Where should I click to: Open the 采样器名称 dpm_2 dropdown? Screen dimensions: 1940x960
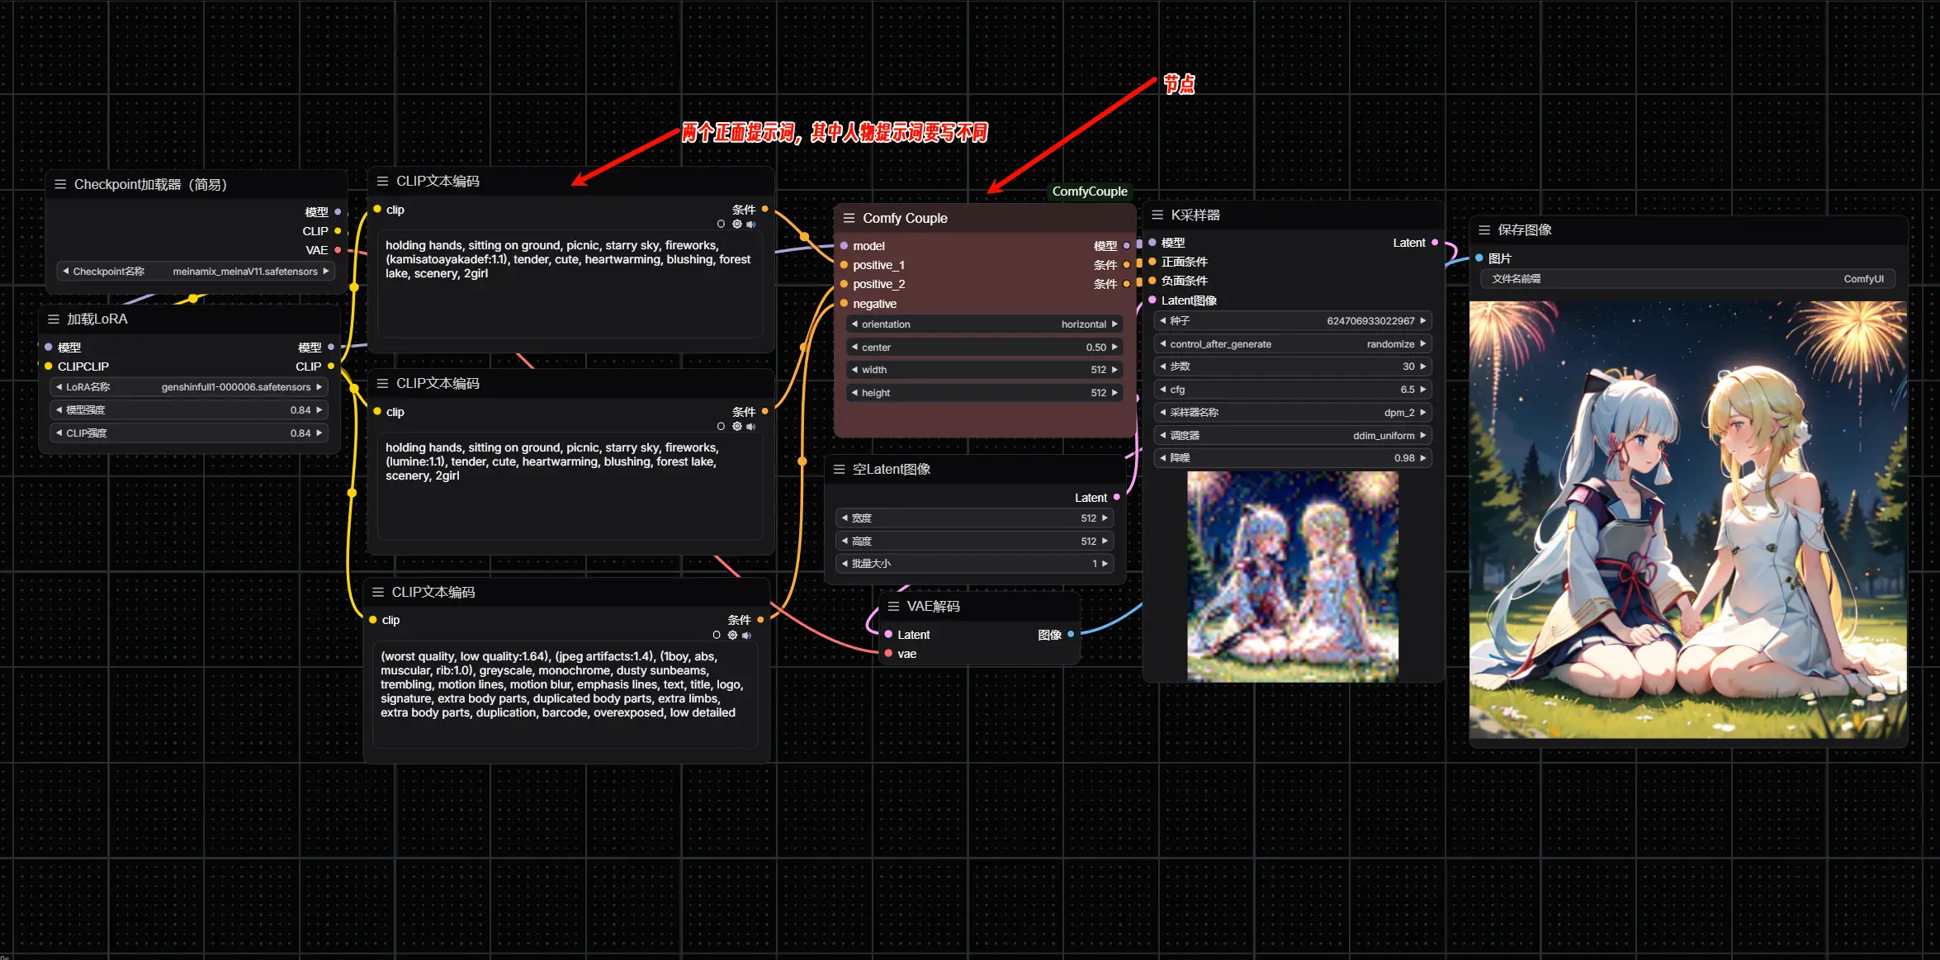pyautogui.click(x=1293, y=413)
